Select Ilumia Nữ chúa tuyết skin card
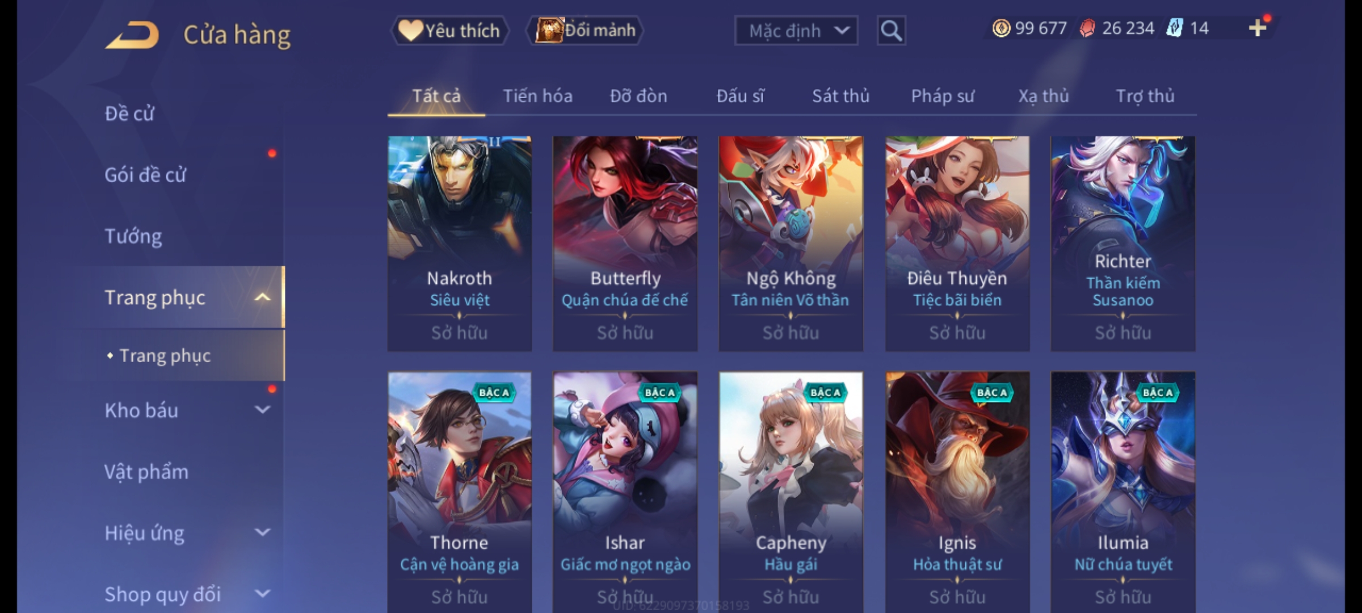 pos(1123,493)
